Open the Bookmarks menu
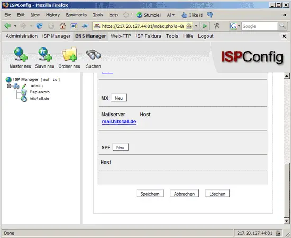This screenshot has height=238, width=291. click(76, 15)
